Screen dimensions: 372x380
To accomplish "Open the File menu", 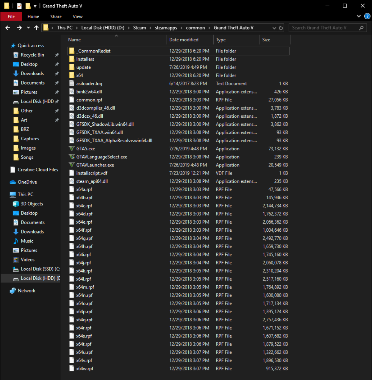I will 11,16.
